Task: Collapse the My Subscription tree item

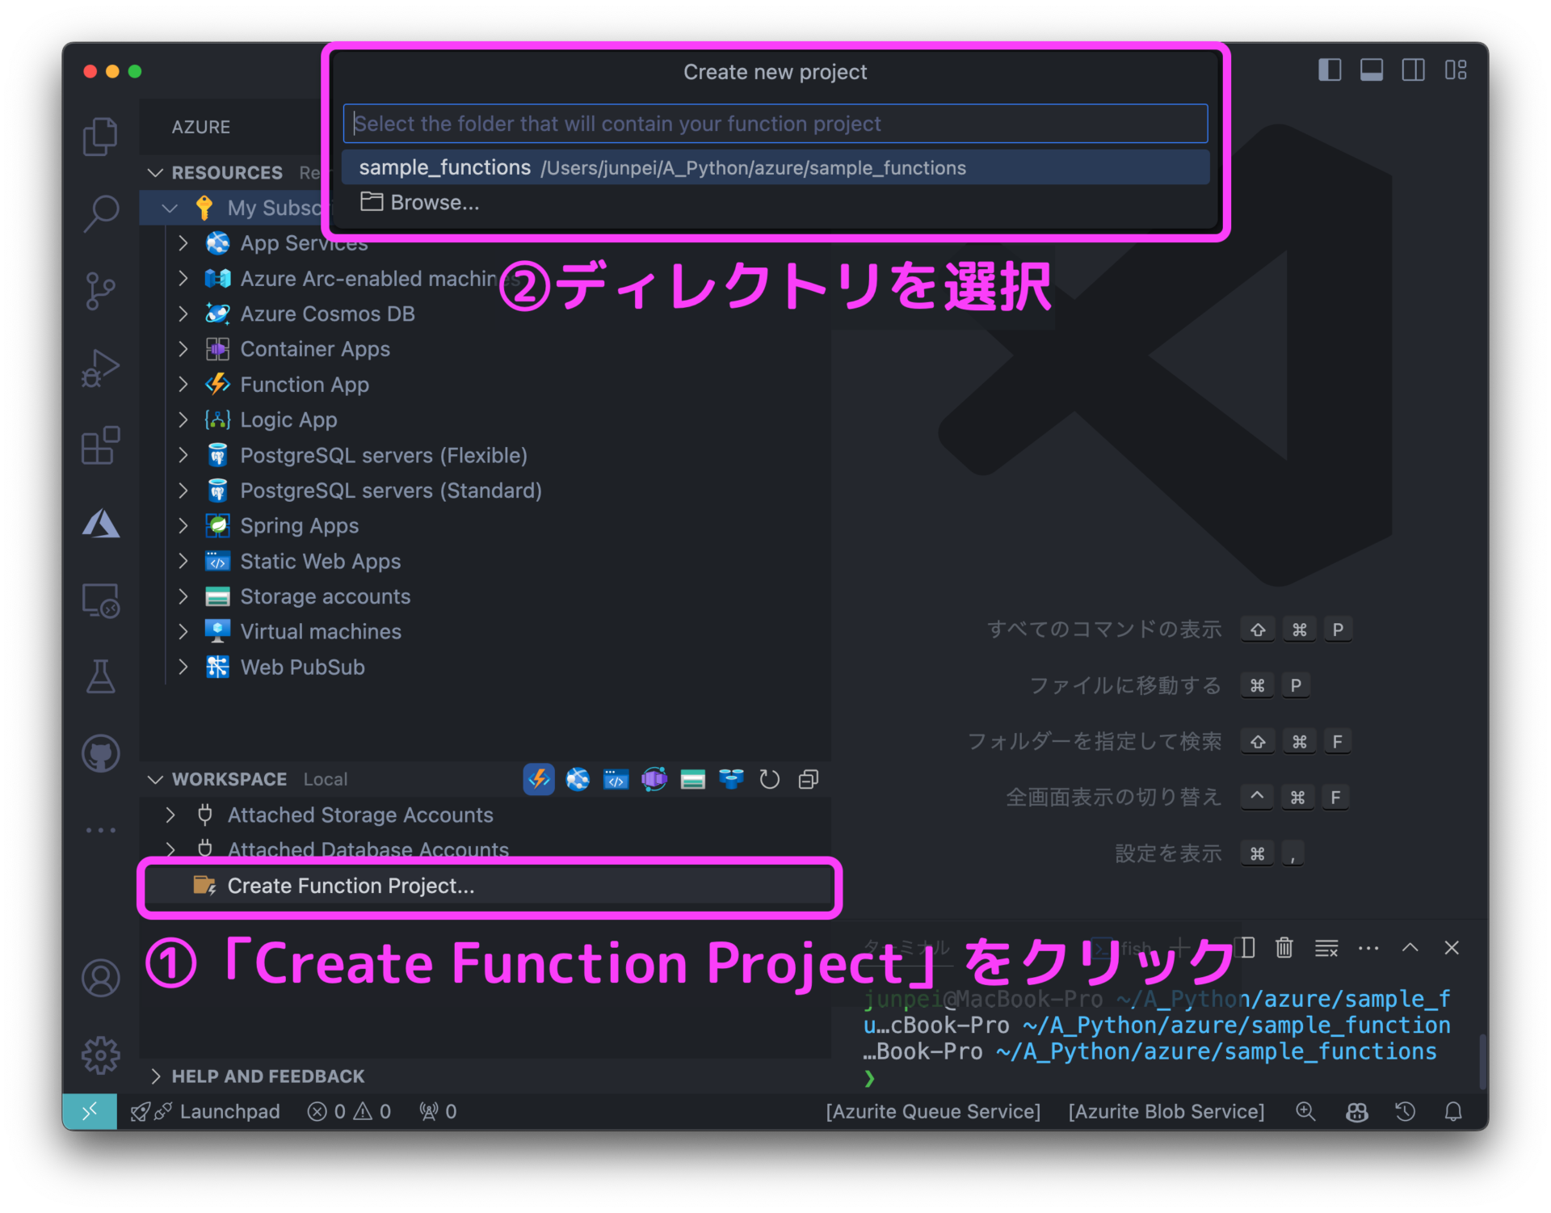Action: click(170, 208)
